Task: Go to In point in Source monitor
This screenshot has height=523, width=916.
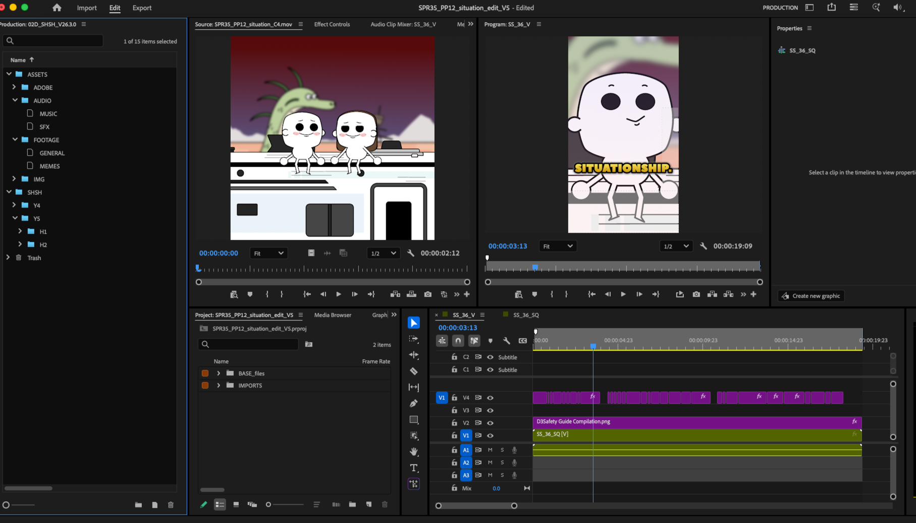Action: [307, 294]
